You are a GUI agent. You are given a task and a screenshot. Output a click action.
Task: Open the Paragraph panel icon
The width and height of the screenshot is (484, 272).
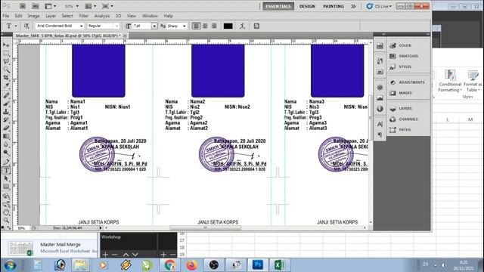coord(380,134)
